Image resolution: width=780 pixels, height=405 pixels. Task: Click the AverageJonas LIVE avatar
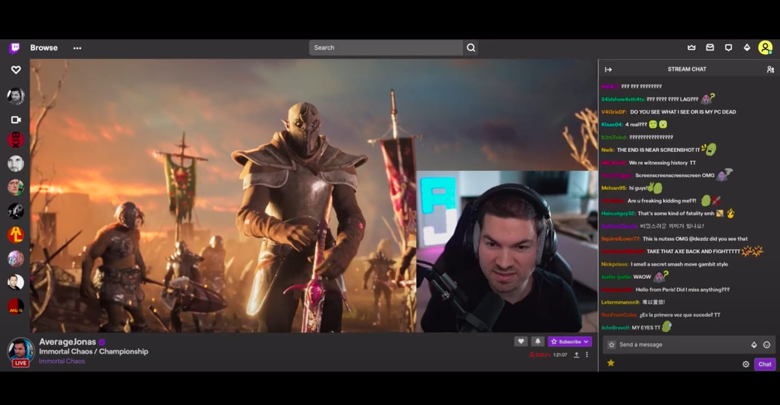click(21, 352)
